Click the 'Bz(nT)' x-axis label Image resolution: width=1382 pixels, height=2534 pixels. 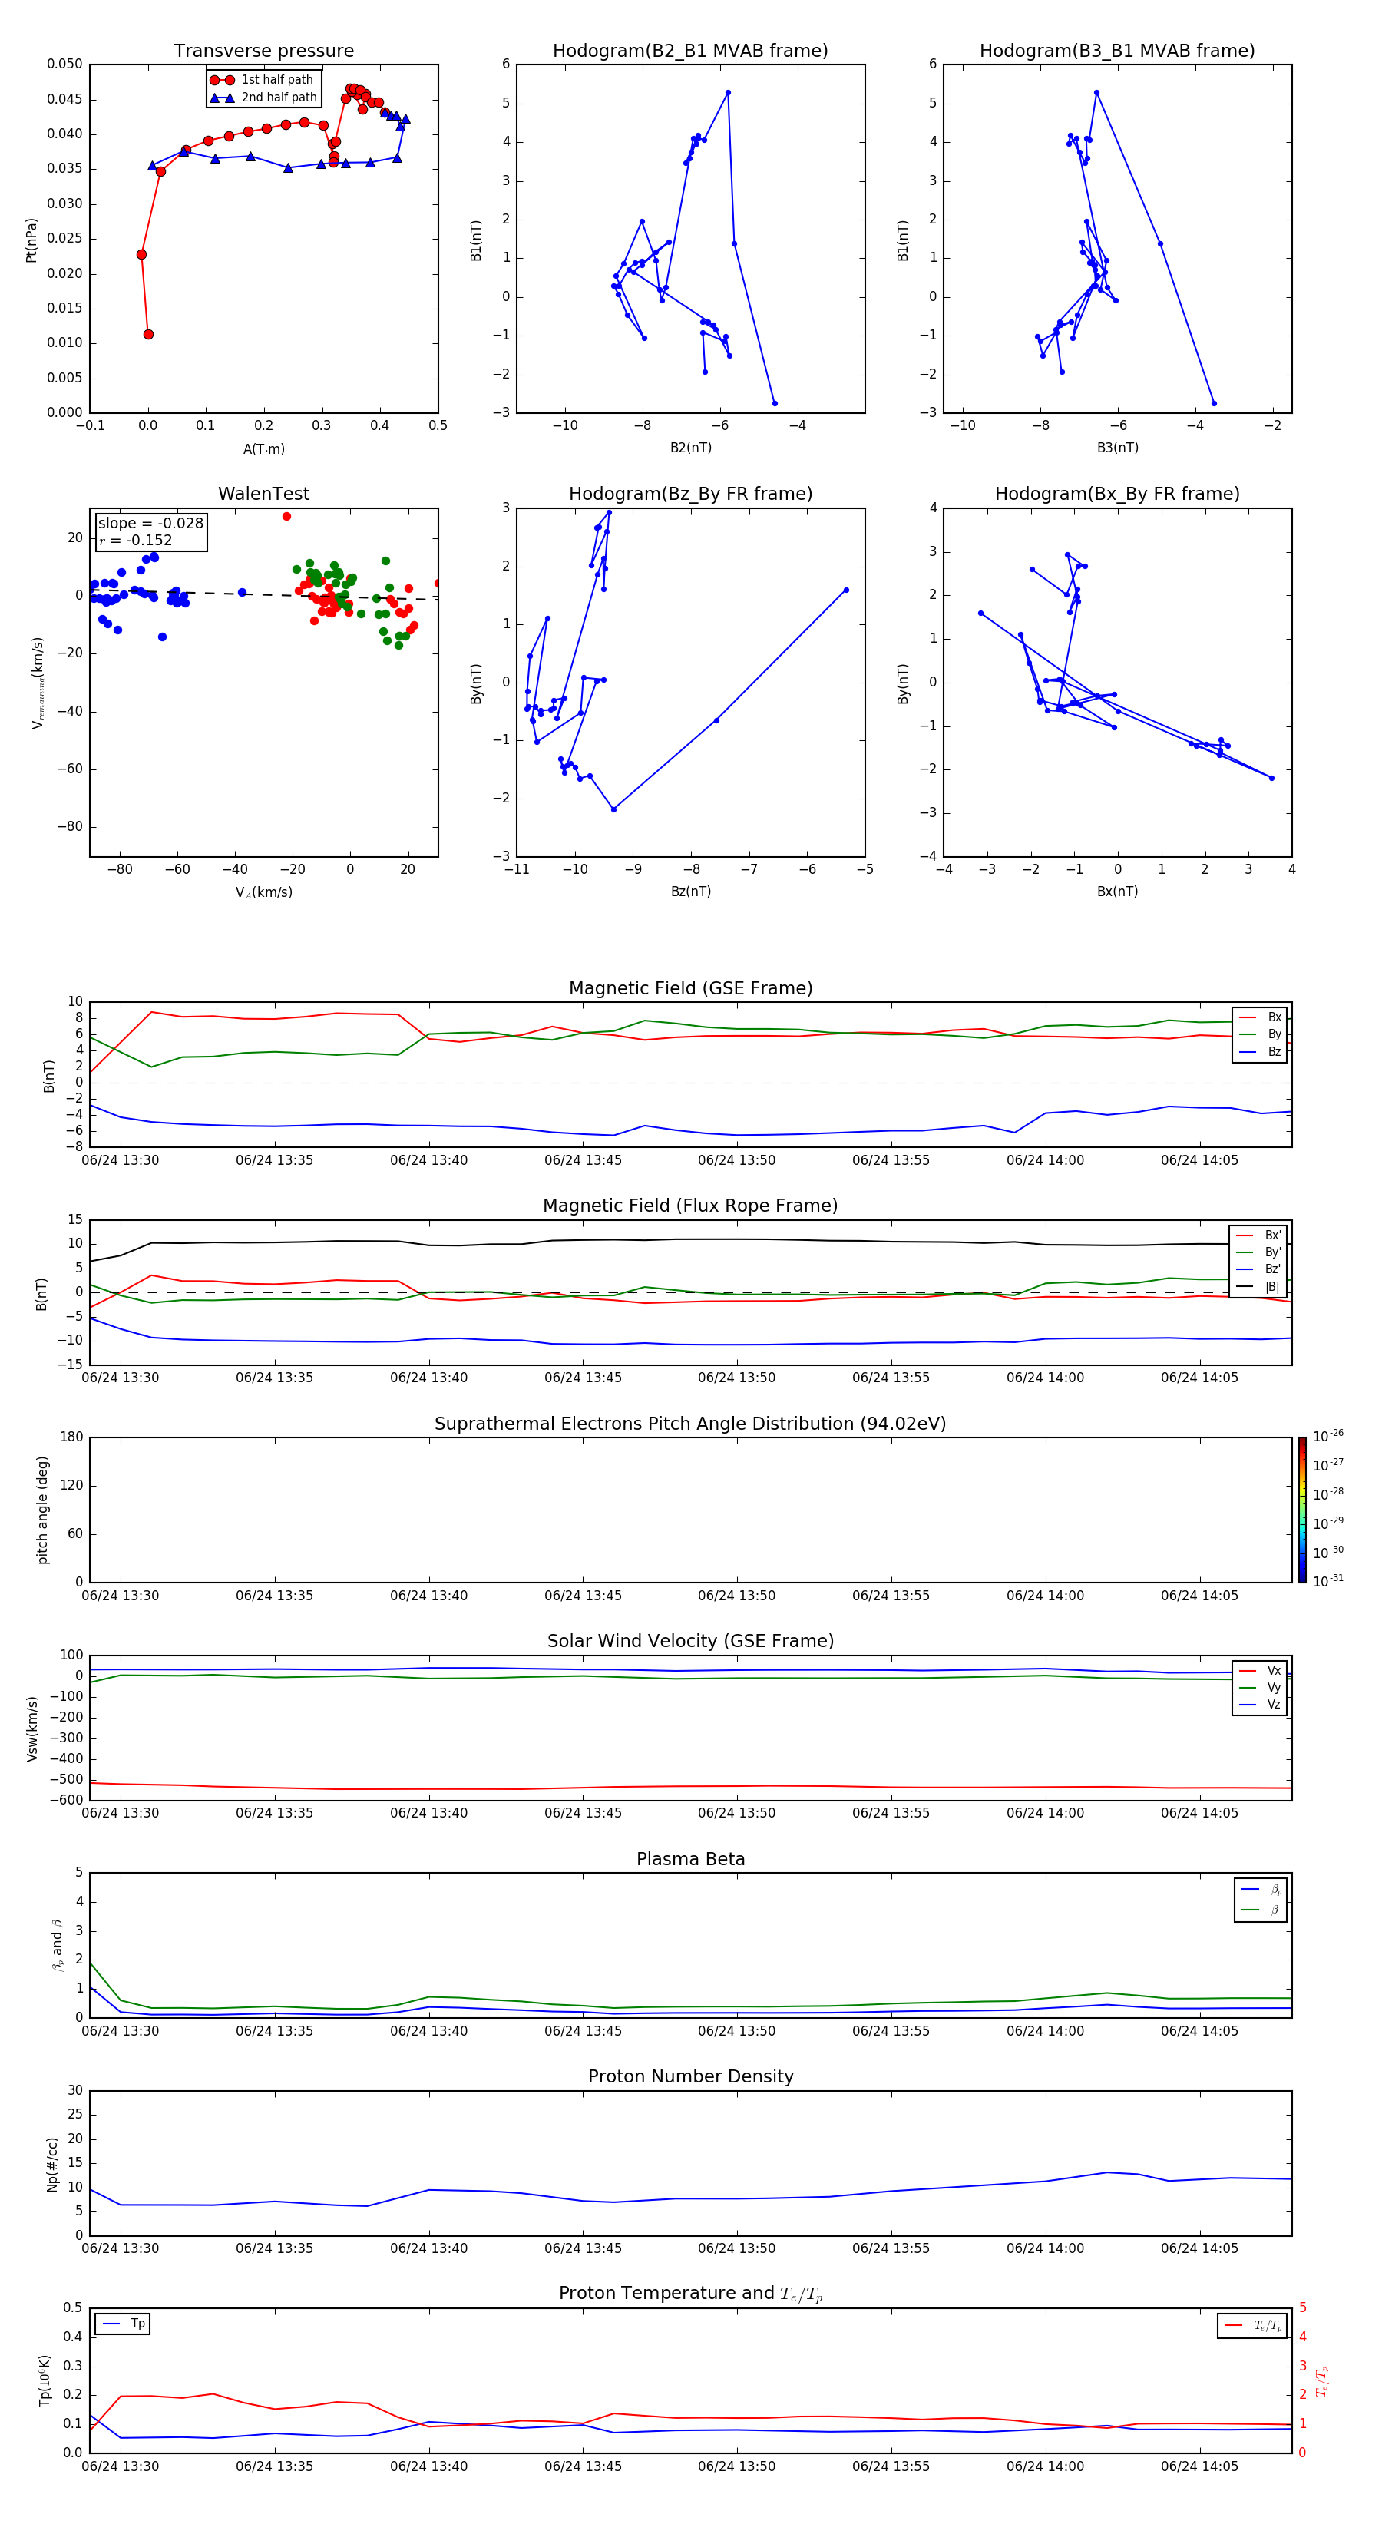[x=690, y=892]
